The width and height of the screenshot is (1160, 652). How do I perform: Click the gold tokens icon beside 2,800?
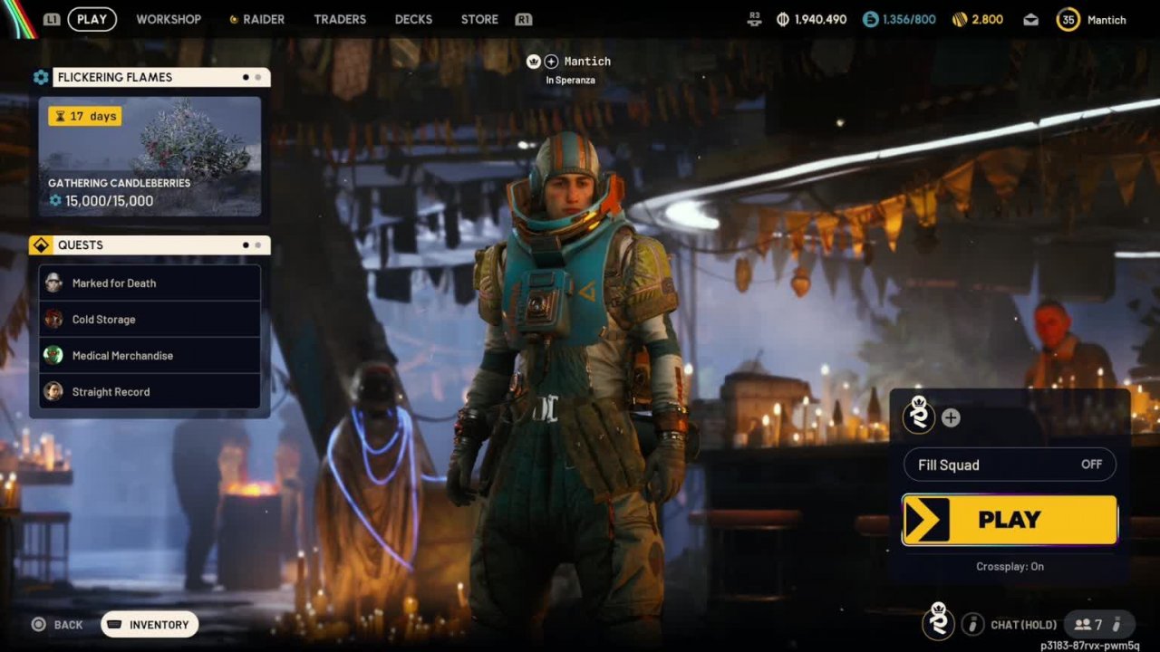tap(960, 19)
